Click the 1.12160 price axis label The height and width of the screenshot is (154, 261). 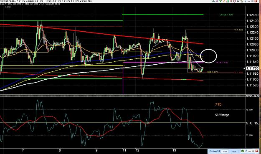click(252, 38)
